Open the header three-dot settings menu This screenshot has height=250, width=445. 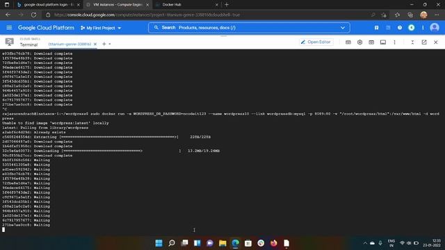pos(423,28)
